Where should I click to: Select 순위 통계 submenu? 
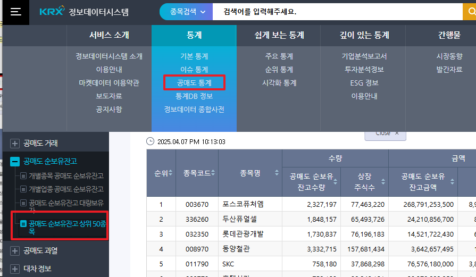pyautogui.click(x=279, y=70)
